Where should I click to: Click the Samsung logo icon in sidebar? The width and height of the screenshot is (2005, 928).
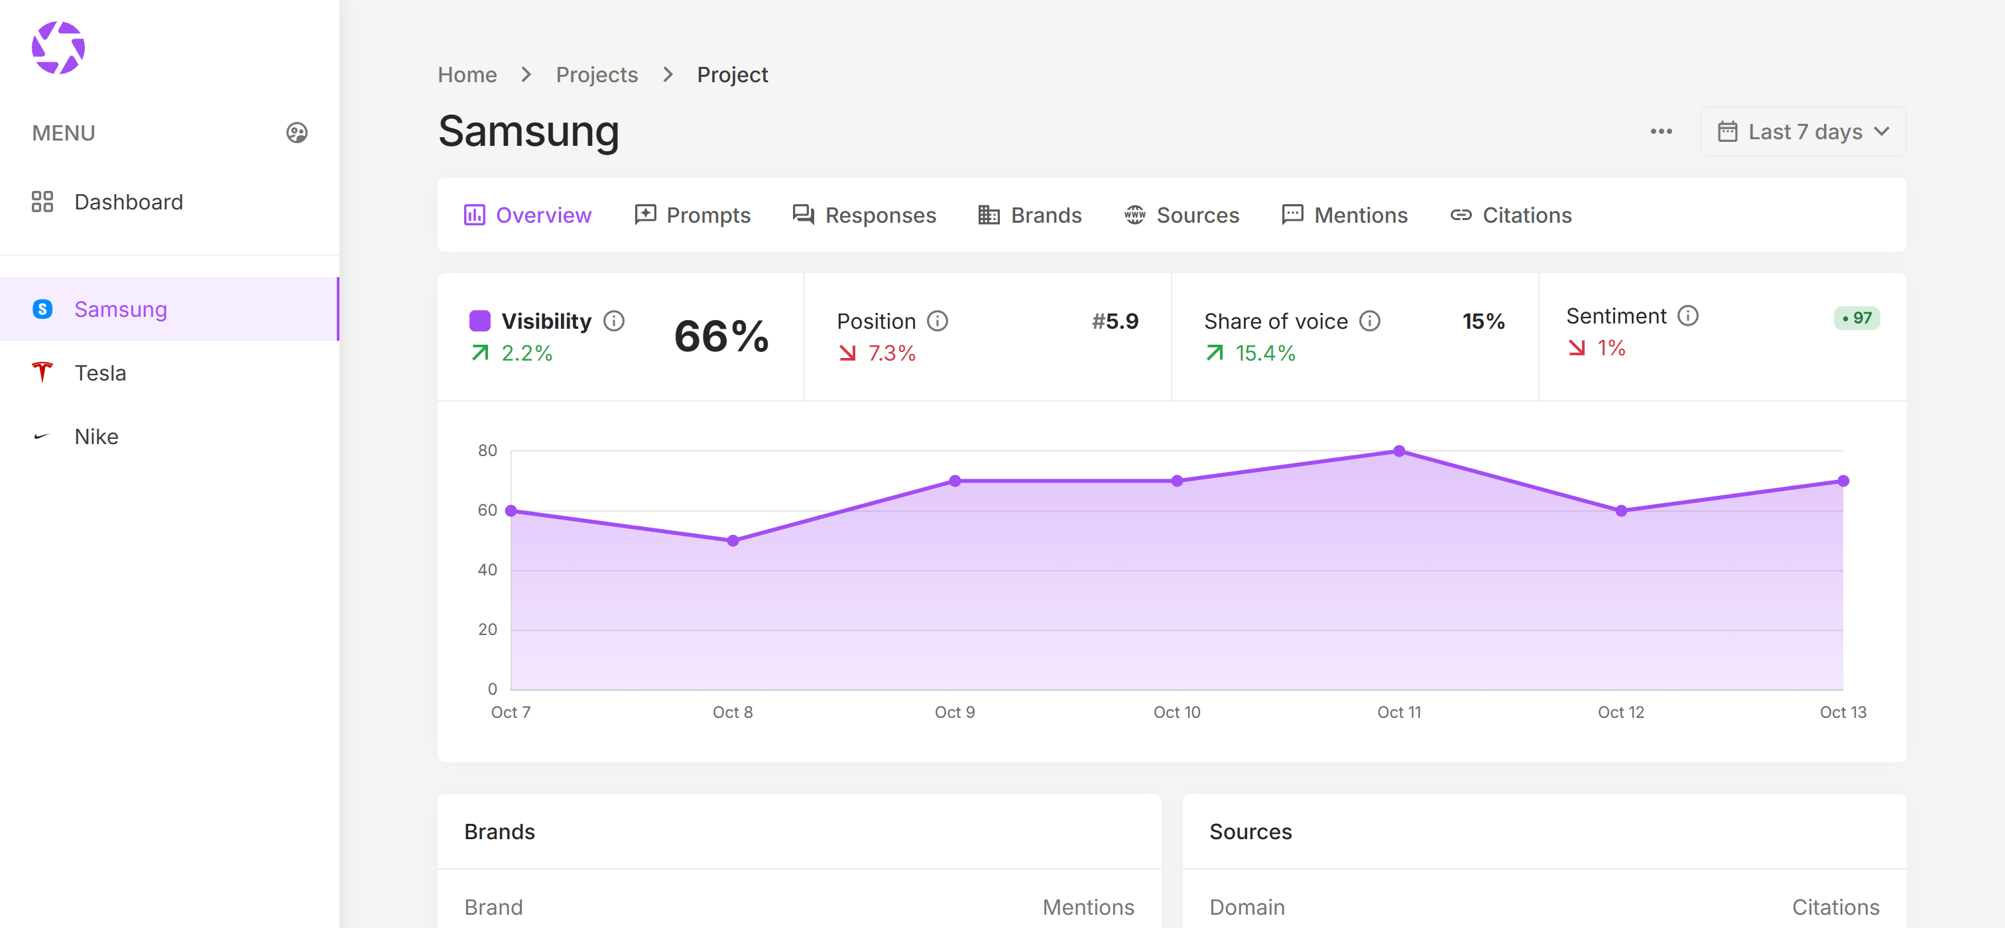[42, 309]
